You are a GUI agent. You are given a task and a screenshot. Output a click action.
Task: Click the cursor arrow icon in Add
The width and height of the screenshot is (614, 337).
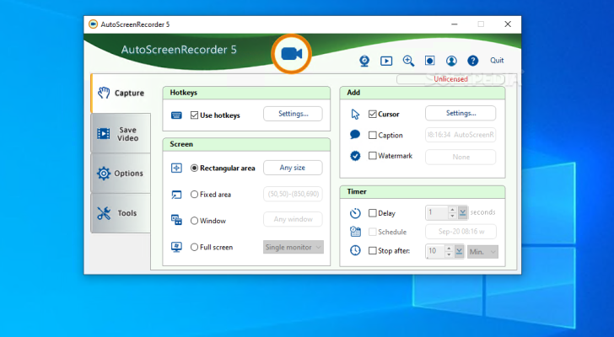coord(355,114)
